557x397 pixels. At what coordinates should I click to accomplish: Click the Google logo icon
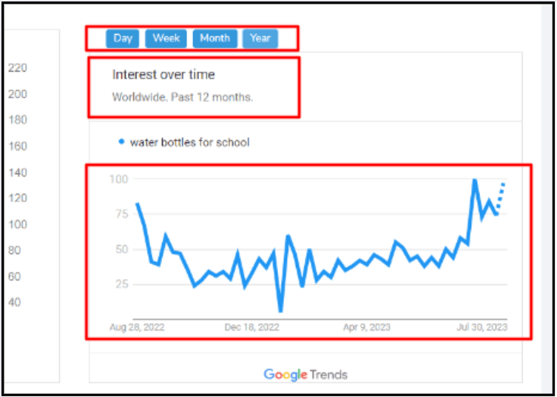click(x=285, y=374)
